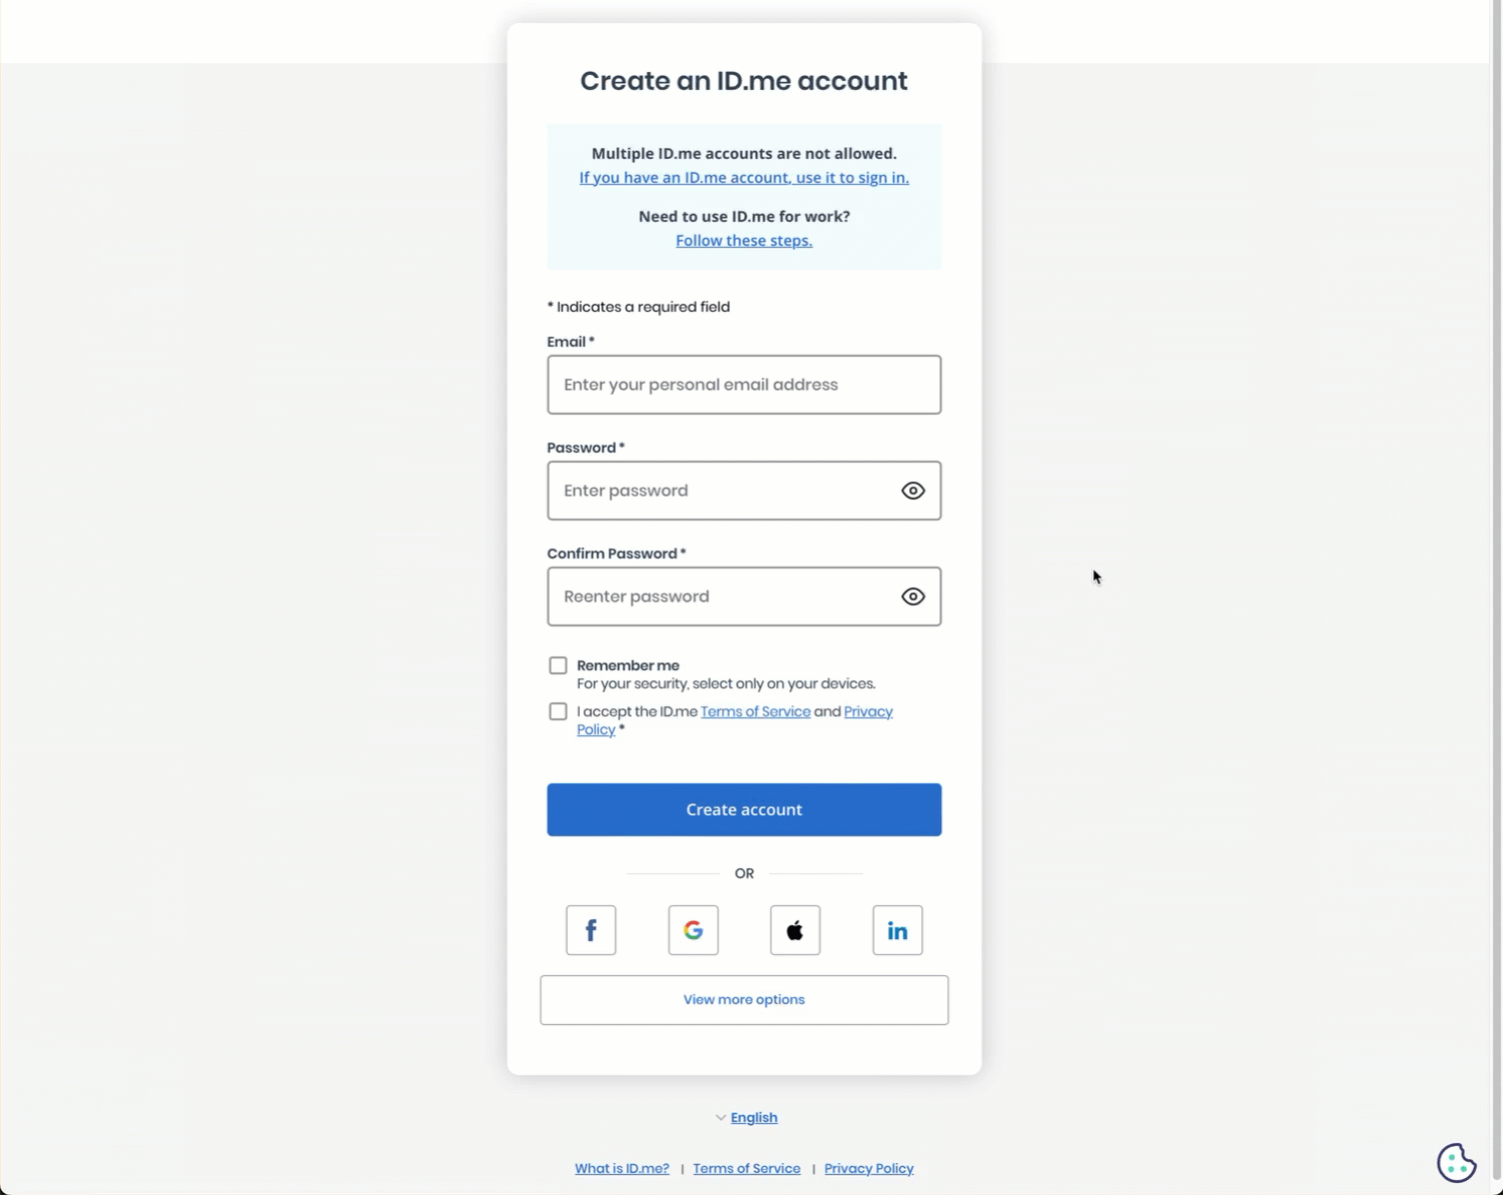
Task: Follow these steps link for work
Action: click(744, 241)
